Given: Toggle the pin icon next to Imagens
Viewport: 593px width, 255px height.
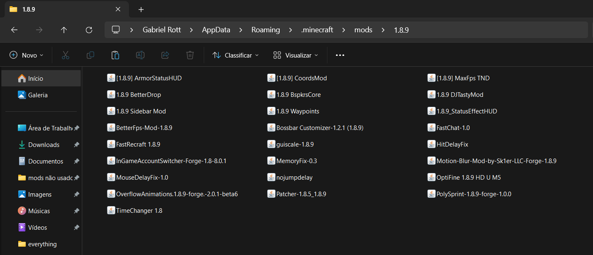Looking at the screenshot, I should [x=76, y=195].
